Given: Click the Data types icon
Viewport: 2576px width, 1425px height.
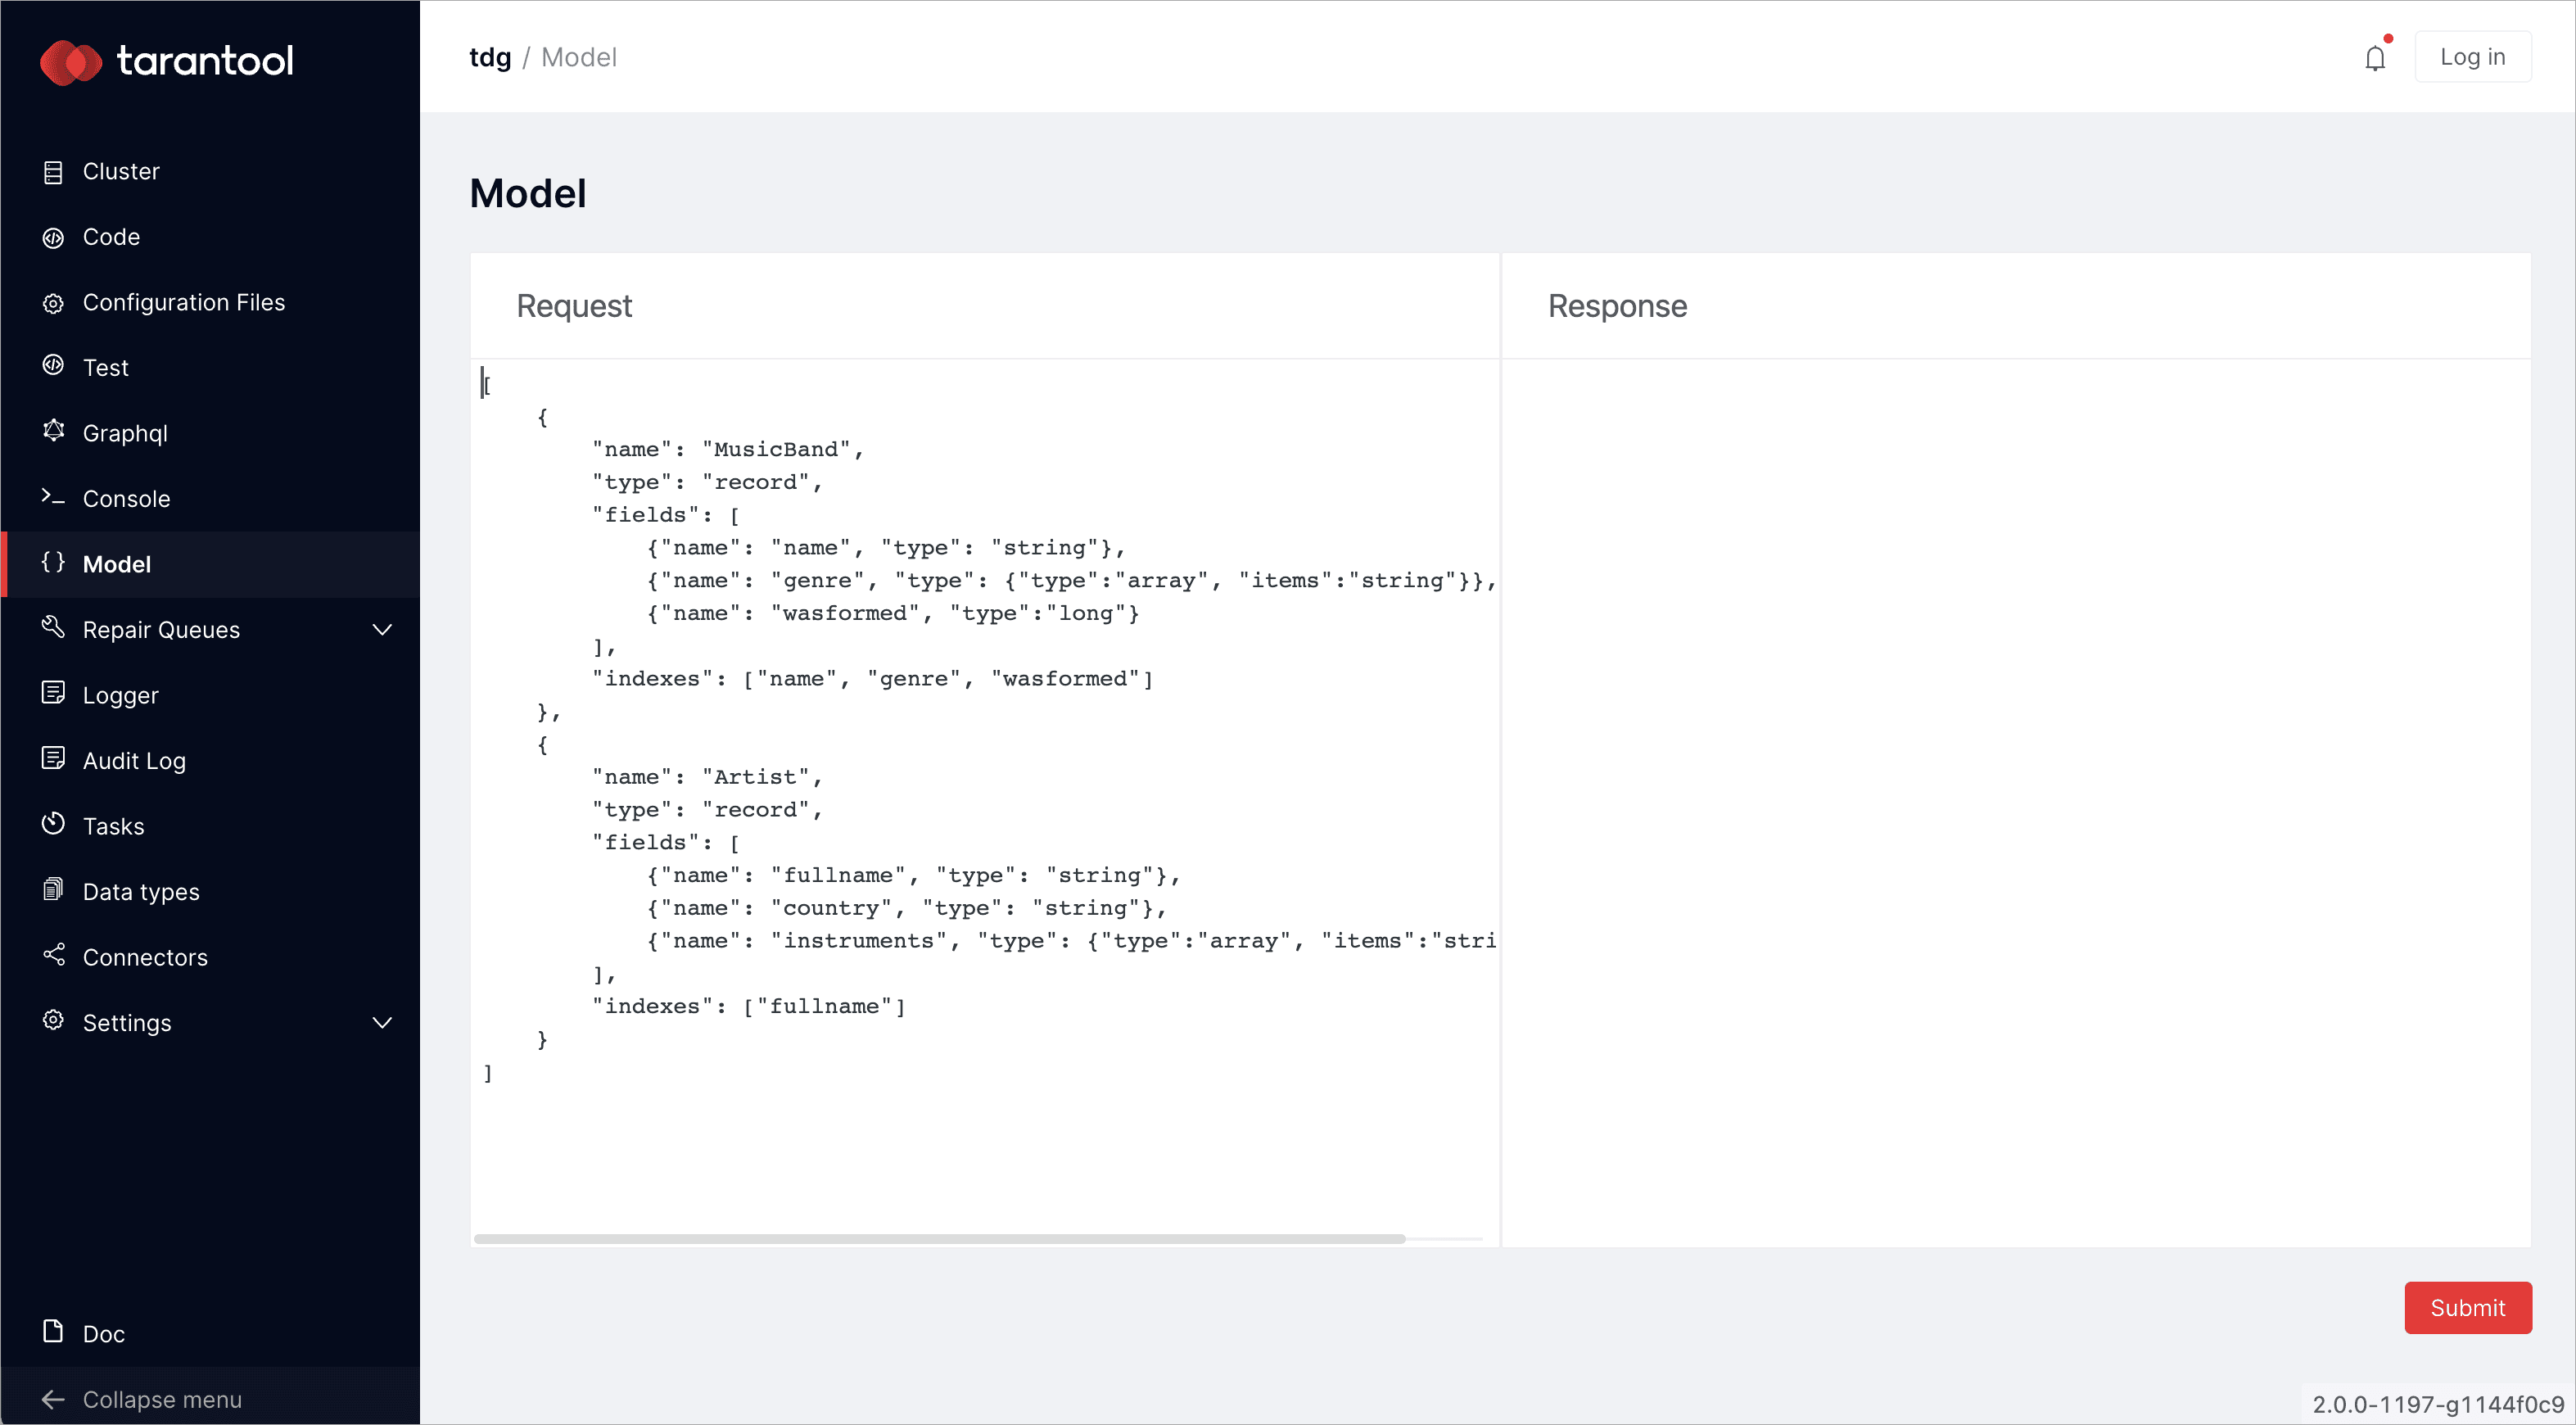Looking at the screenshot, I should pos(53,889).
